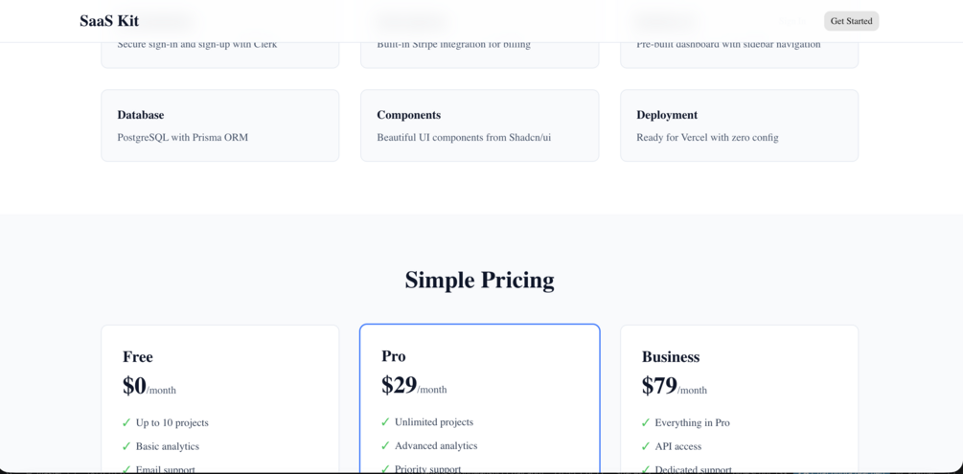
Task: Click checkmark next to Advanced analytics
Action: click(x=386, y=446)
